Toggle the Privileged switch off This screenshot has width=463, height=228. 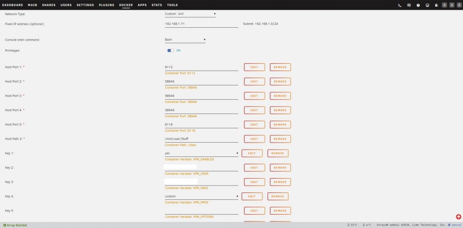click(x=171, y=51)
